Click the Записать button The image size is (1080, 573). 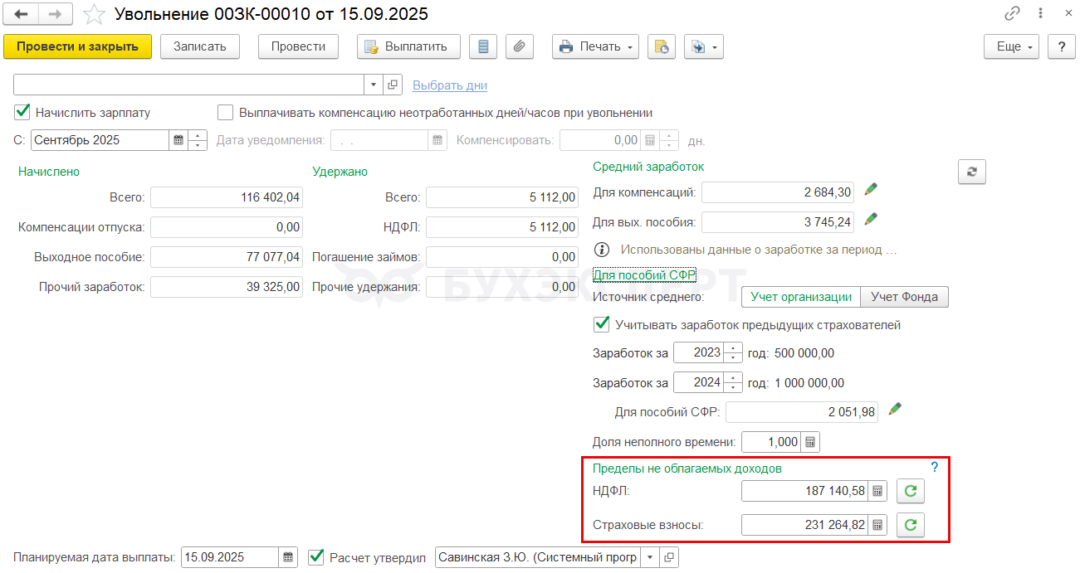[199, 46]
